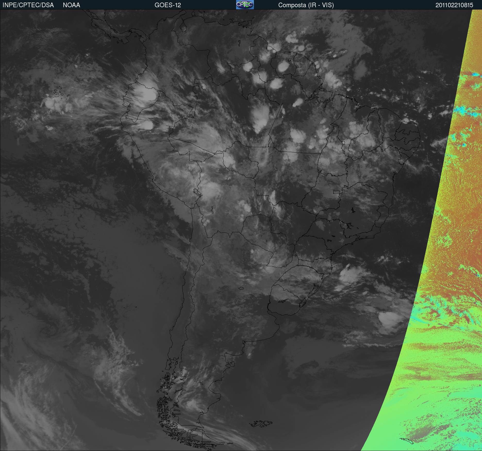This screenshot has height=451, width=482.
Task: Select the GOES-12 satellite label
Action: [x=168, y=5]
